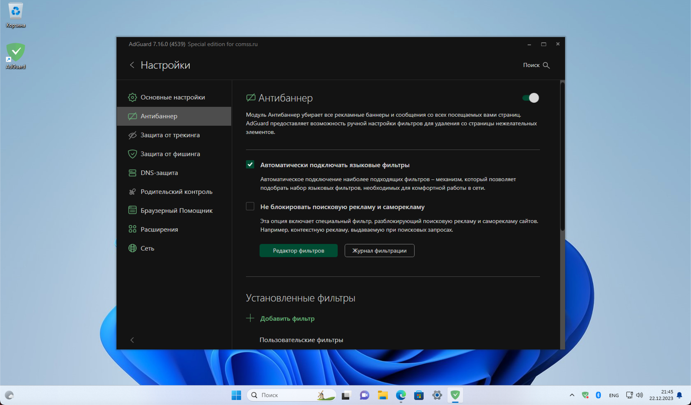This screenshot has height=405, width=691.
Task: Open the clock showing 21:45 22.12.2023
Action: click(x=661, y=395)
